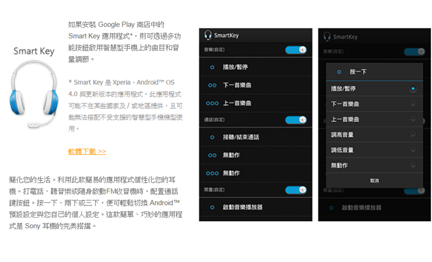Screen dimensions: 432x262
Task: Click 調高音量 option text in dialog
Action: click(x=342, y=135)
